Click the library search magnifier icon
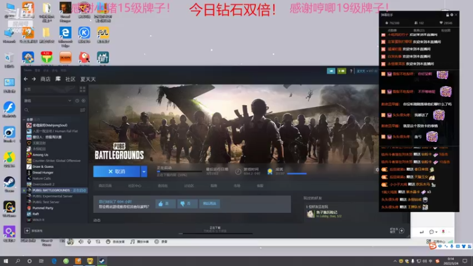This screenshot has width=473, height=266. pos(27,110)
